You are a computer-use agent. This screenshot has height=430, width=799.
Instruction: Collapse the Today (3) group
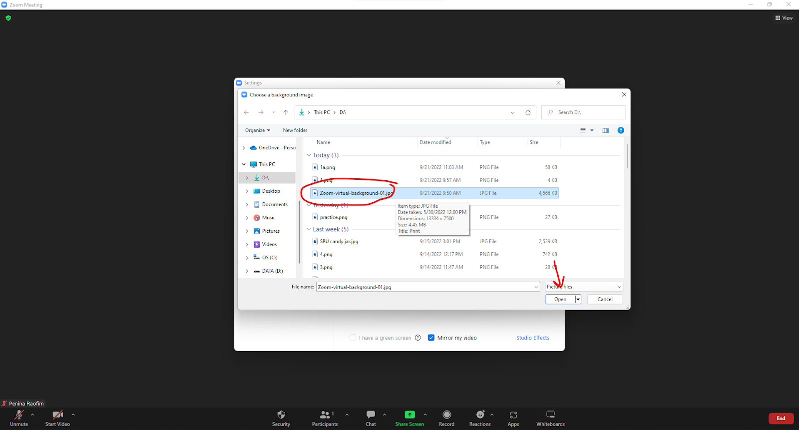tap(309, 155)
